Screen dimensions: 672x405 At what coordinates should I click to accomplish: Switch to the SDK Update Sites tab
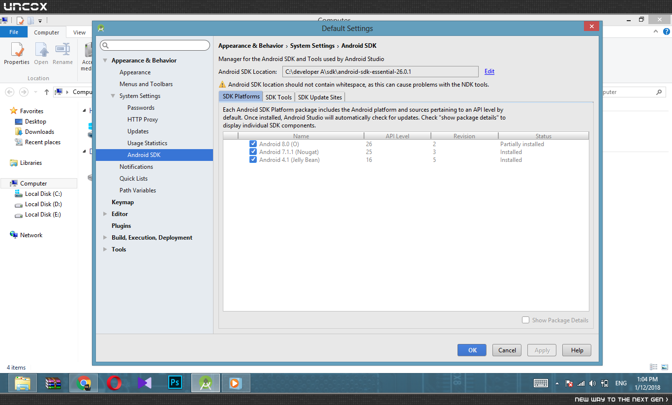point(320,97)
